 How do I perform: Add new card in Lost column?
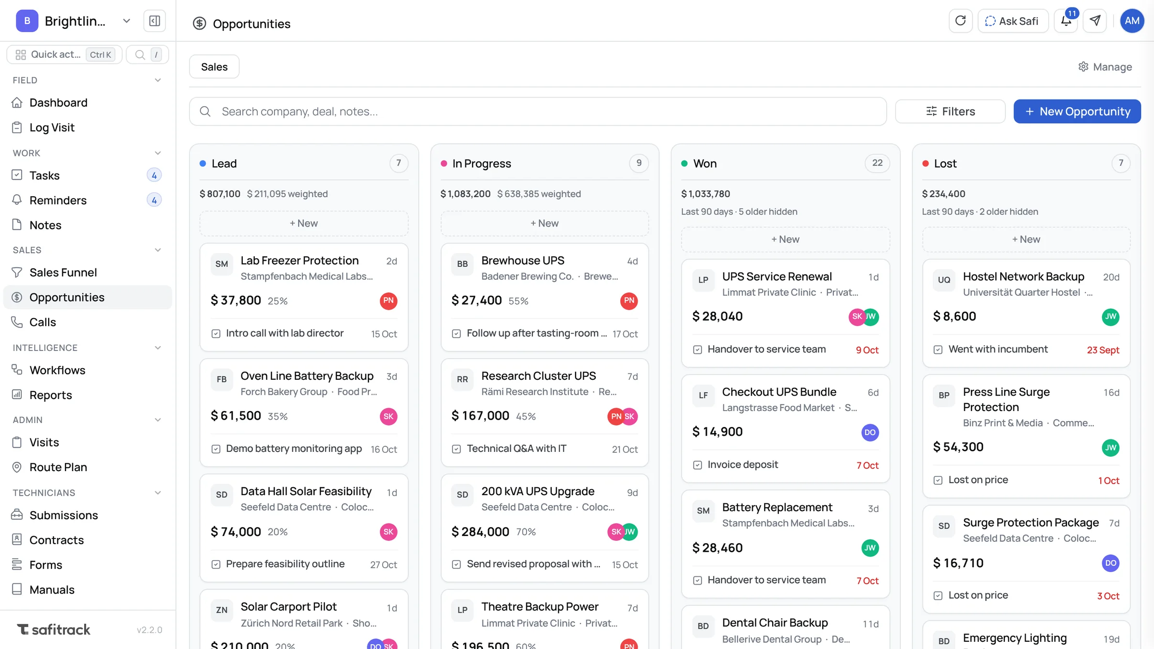(x=1026, y=239)
